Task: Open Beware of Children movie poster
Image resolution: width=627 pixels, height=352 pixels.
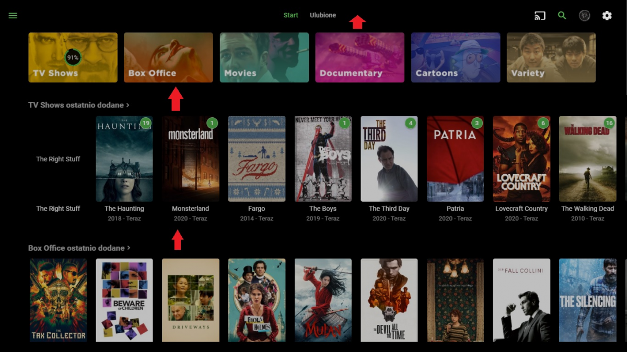Action: click(x=124, y=300)
